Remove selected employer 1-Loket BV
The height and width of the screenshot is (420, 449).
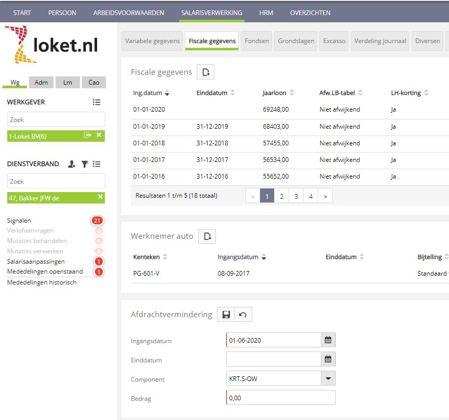[x=100, y=136]
